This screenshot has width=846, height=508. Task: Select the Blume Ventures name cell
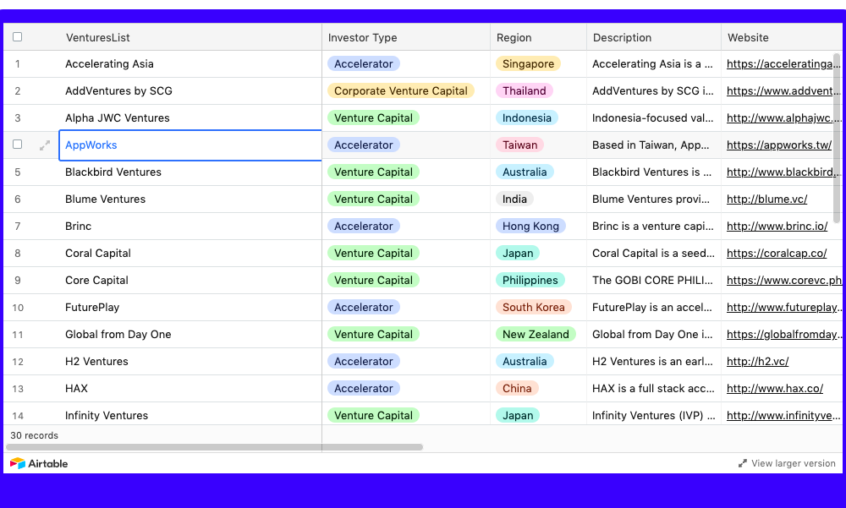pyautogui.click(x=190, y=199)
